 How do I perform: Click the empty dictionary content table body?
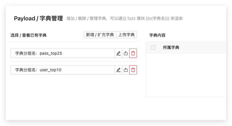click(x=186, y=75)
